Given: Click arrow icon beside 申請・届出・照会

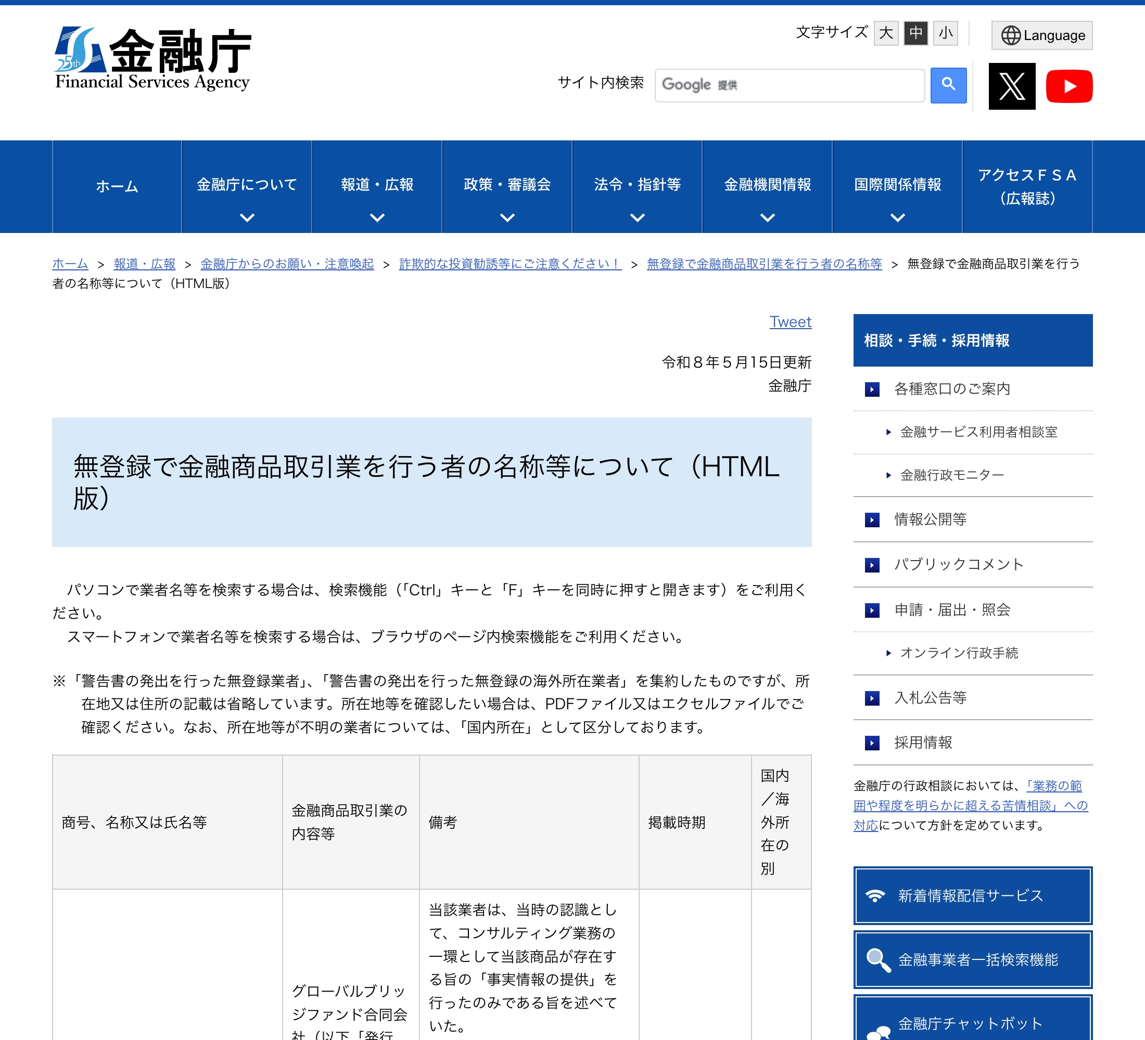Looking at the screenshot, I should [x=872, y=610].
